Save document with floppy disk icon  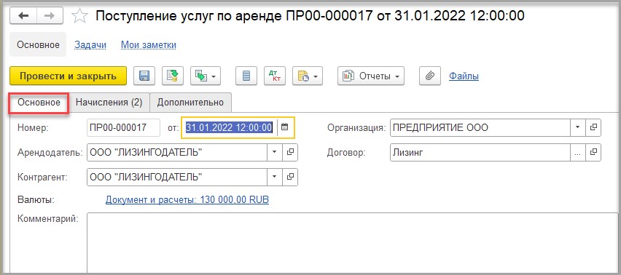(x=144, y=76)
